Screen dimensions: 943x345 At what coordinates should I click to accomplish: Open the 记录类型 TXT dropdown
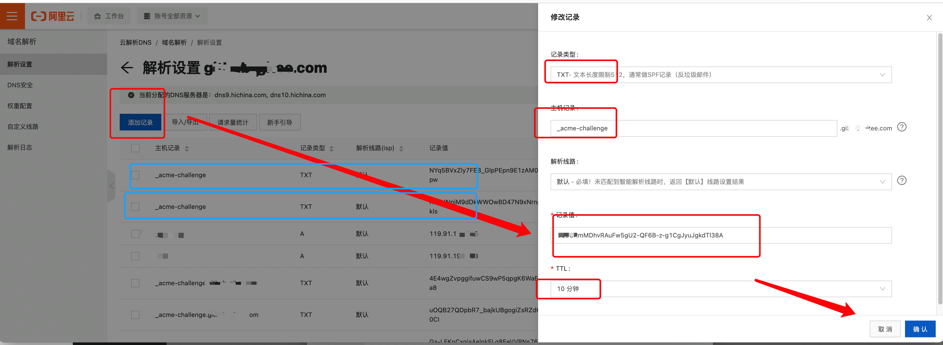[x=721, y=75]
